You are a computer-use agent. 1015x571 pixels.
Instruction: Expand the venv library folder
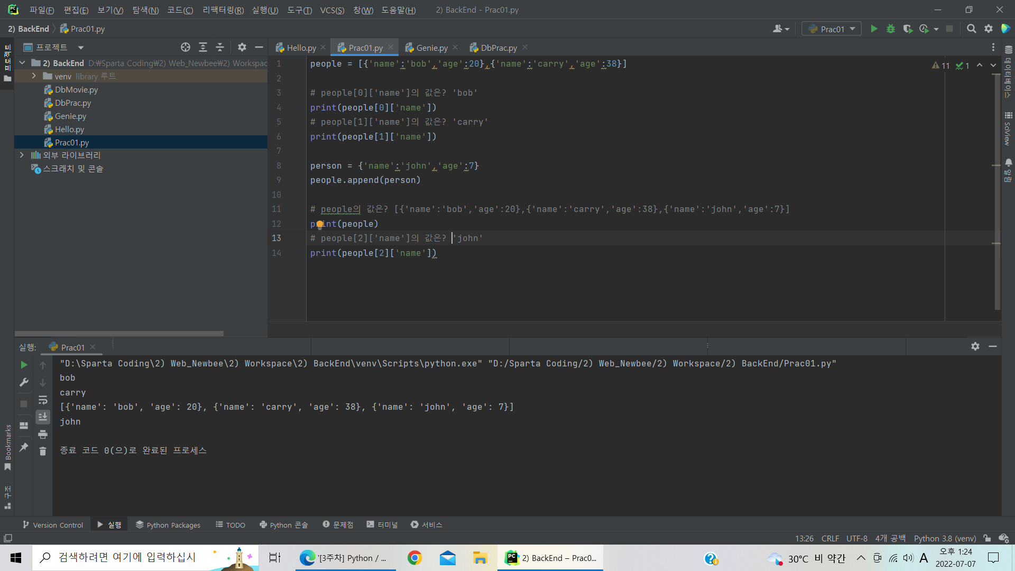tap(34, 76)
